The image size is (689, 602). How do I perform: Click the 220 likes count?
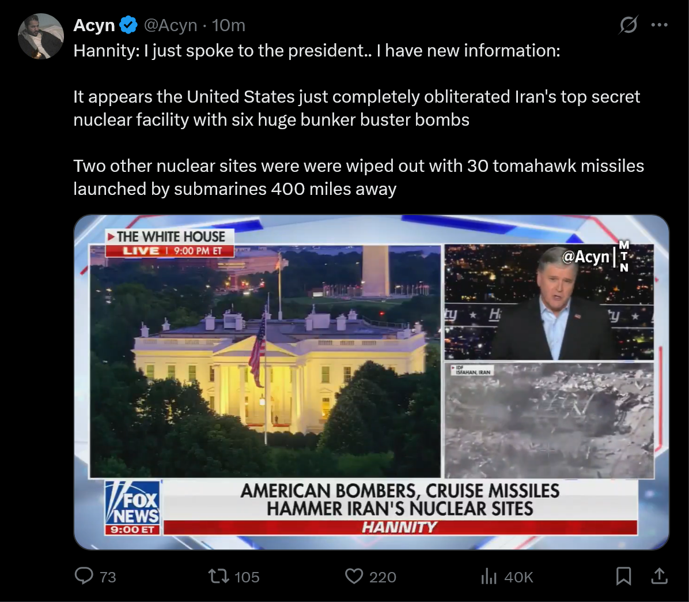pos(383,577)
